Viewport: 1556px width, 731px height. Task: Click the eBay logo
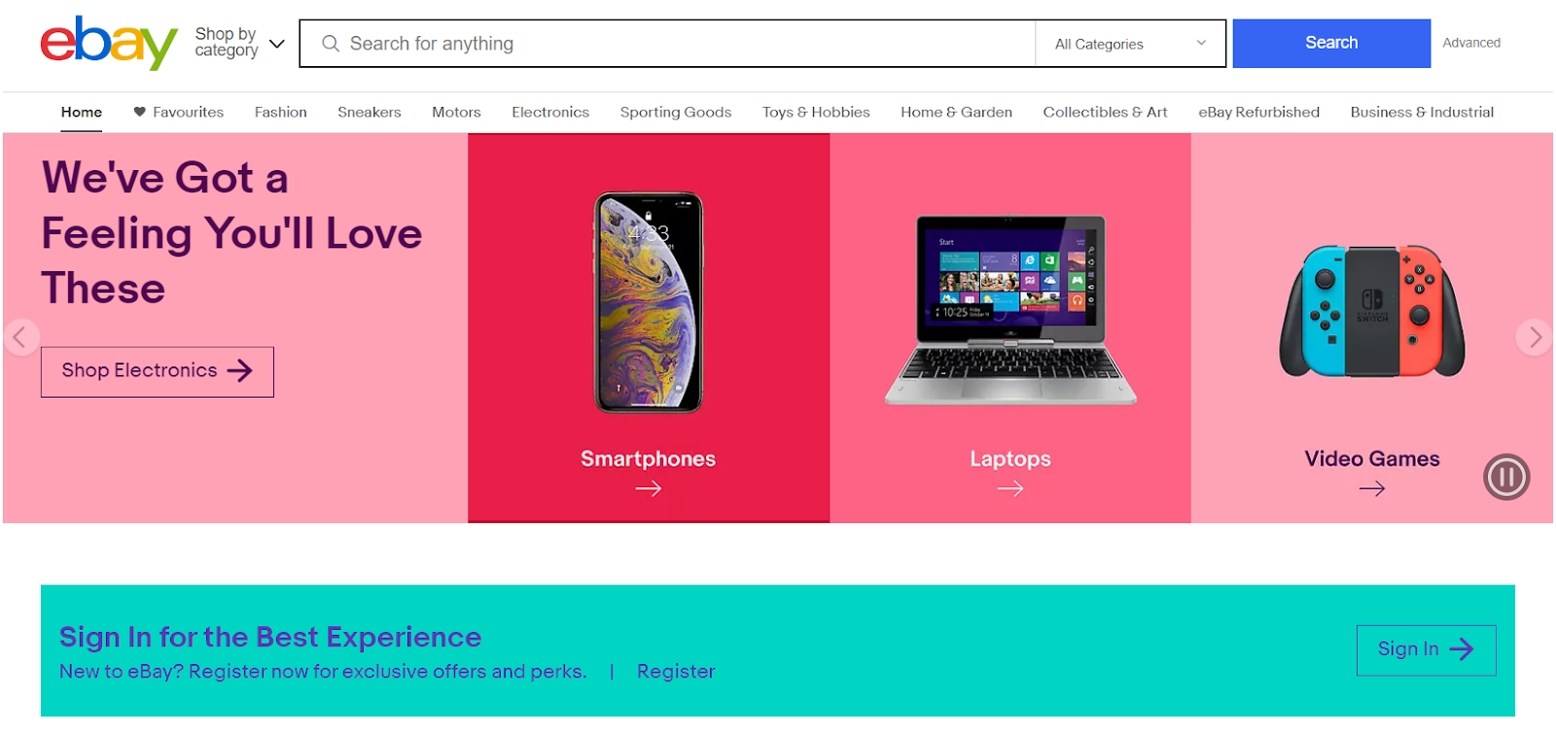pos(109,43)
